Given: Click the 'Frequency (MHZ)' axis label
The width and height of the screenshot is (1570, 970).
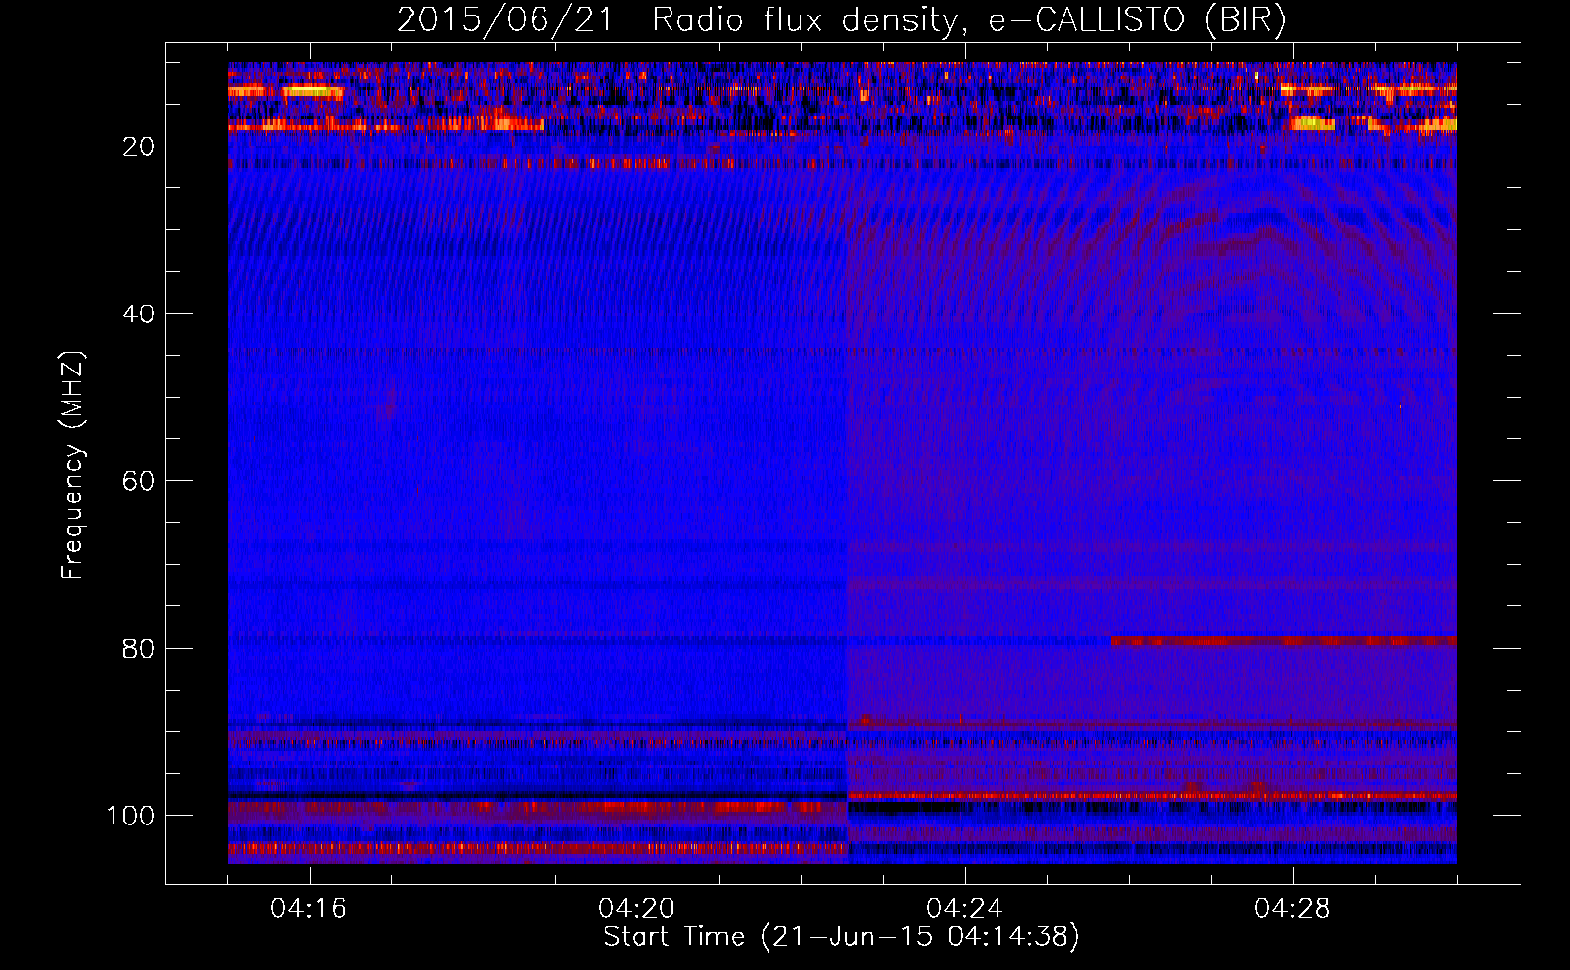Looking at the screenshot, I should (73, 466).
